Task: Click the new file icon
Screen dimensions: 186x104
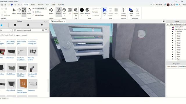Action: [2, 5]
